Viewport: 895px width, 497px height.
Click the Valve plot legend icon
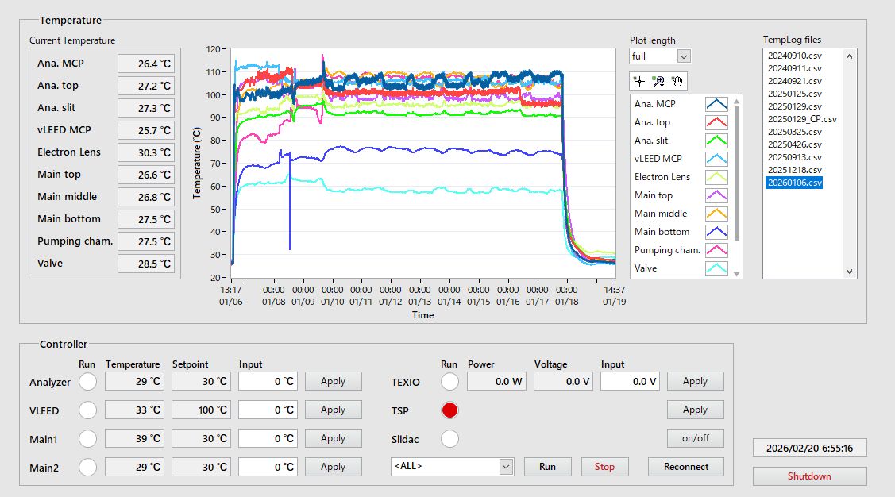tap(716, 268)
